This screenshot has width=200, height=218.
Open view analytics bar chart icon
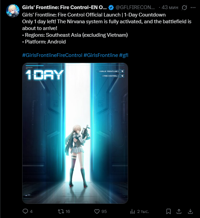coord(132,212)
